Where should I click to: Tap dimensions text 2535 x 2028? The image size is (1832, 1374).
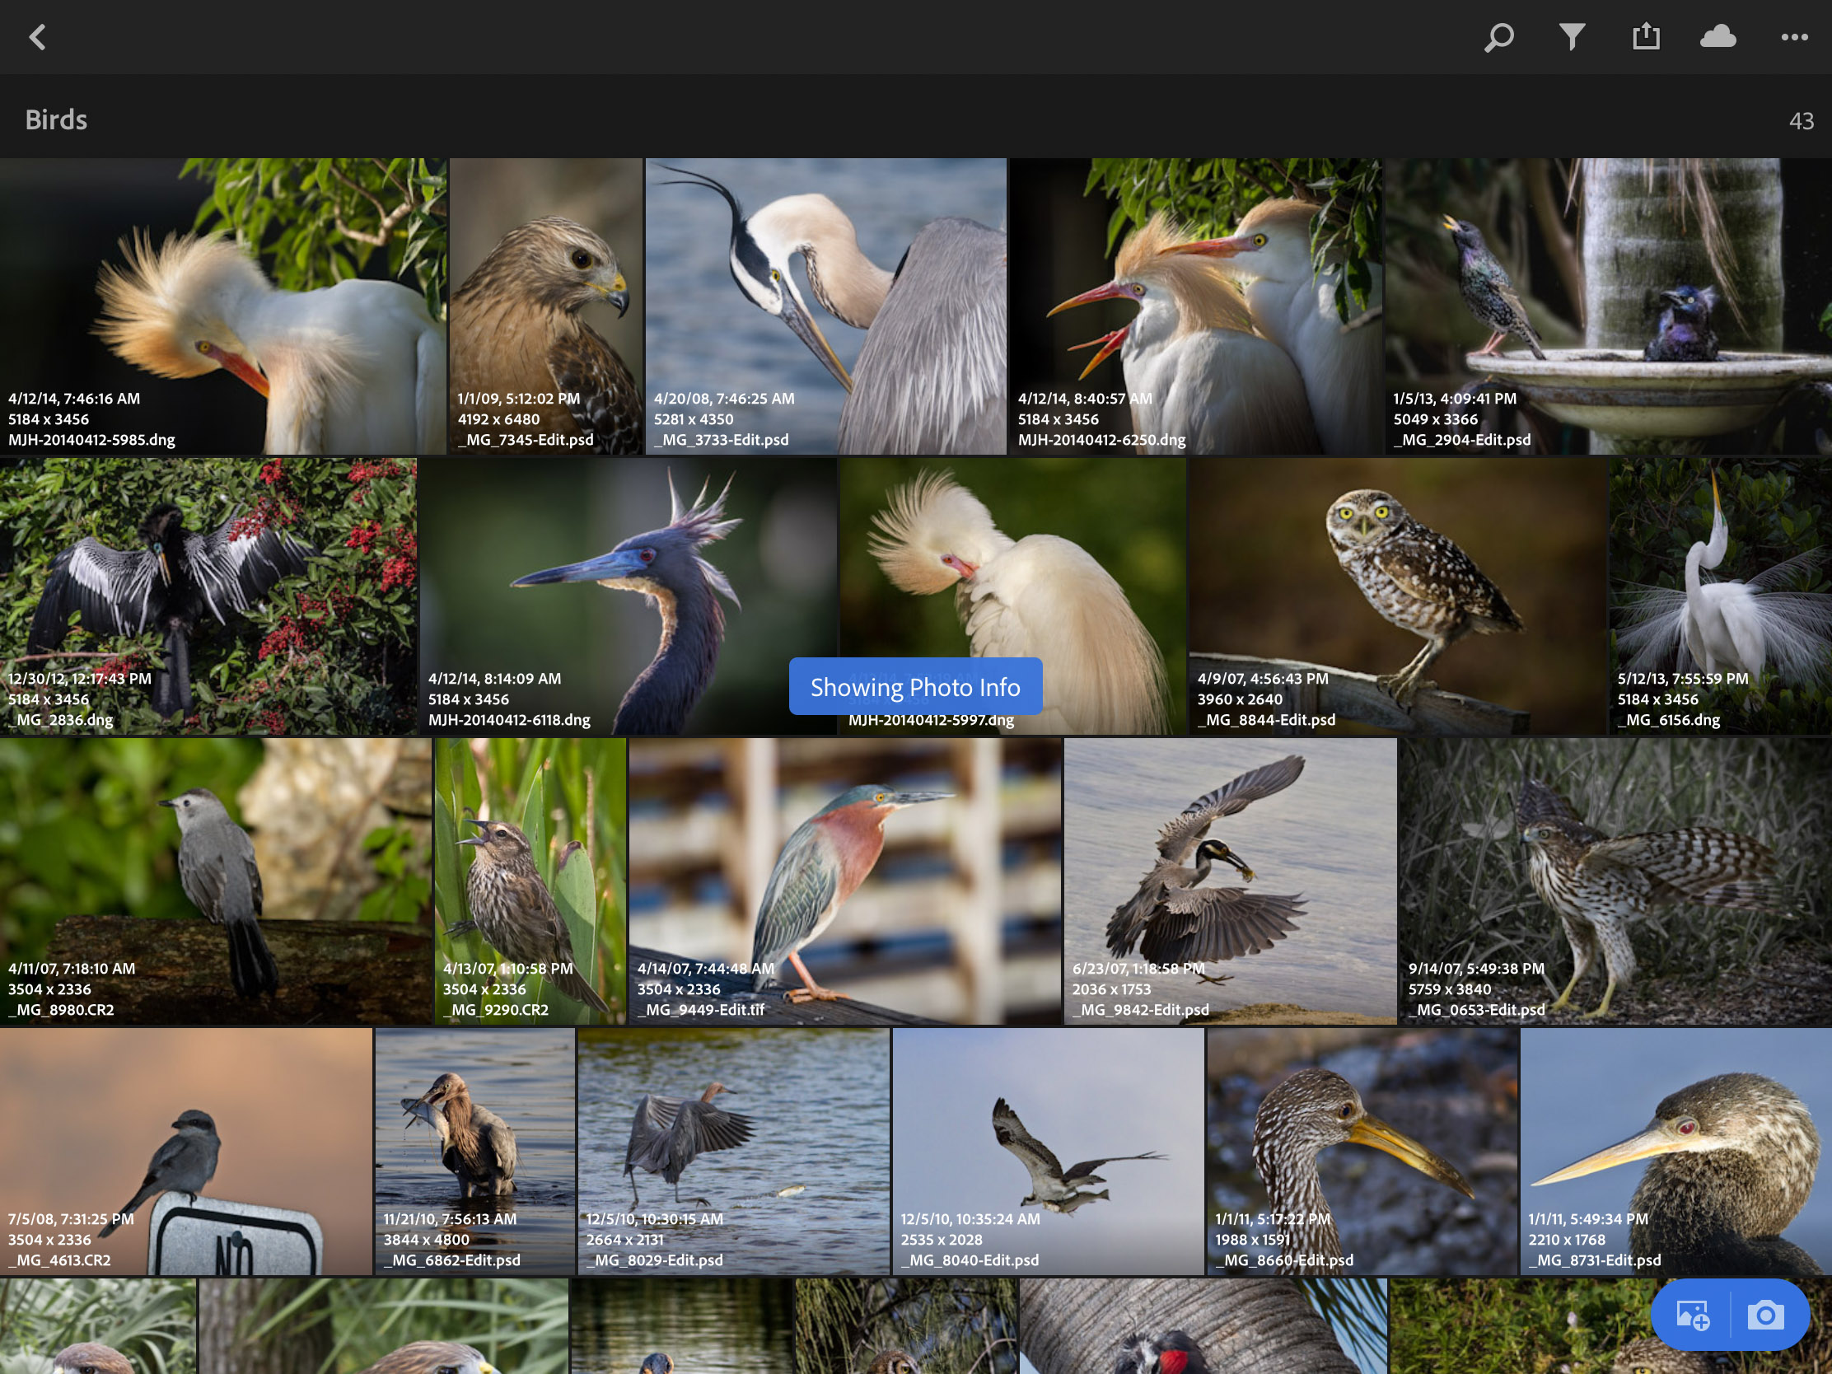[x=942, y=1240]
